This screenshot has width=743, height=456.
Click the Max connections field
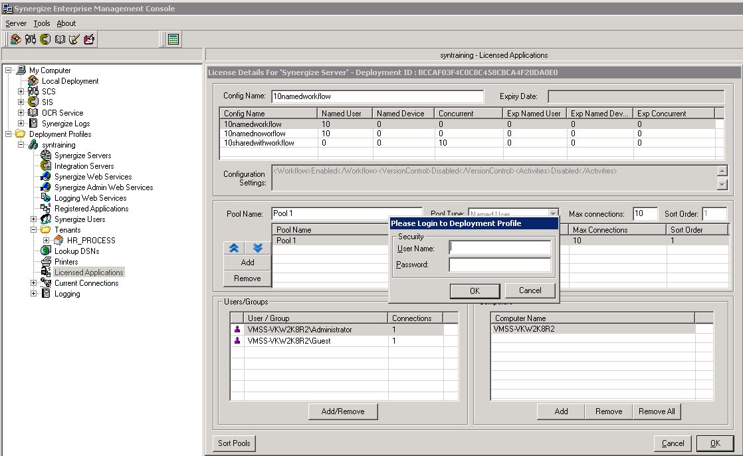(x=645, y=214)
